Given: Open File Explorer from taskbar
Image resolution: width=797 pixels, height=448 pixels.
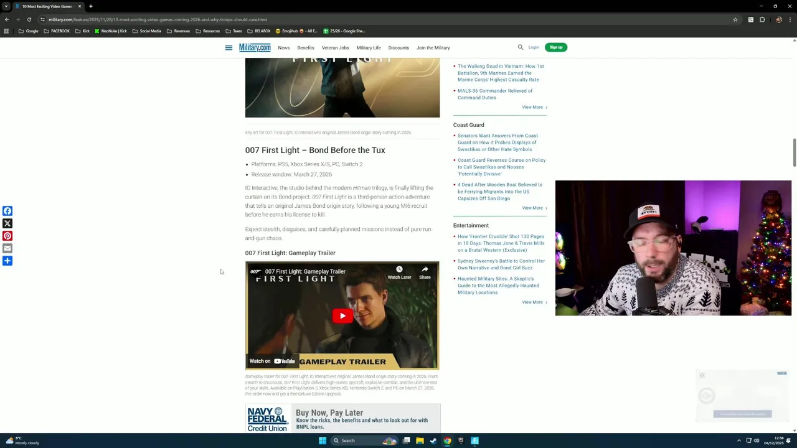Looking at the screenshot, I should (420, 441).
